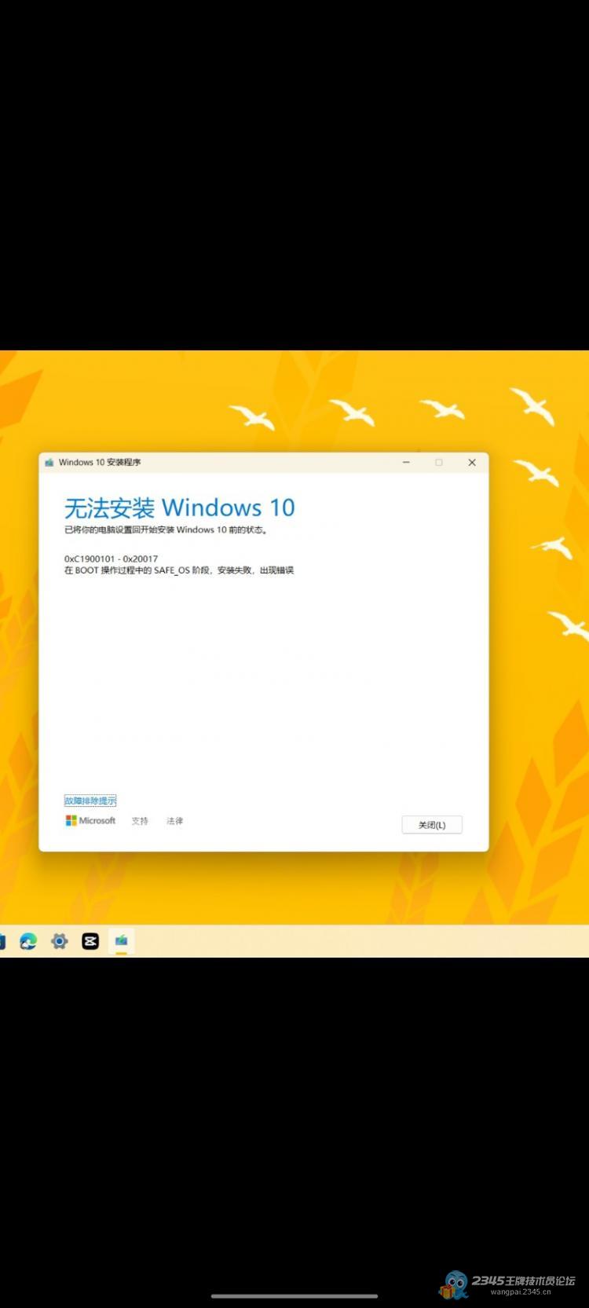This screenshot has width=589, height=1308.
Task: Click the line 已将你的电脑设置回开始安装 Windows 10 前的状态
Action: click(x=166, y=530)
